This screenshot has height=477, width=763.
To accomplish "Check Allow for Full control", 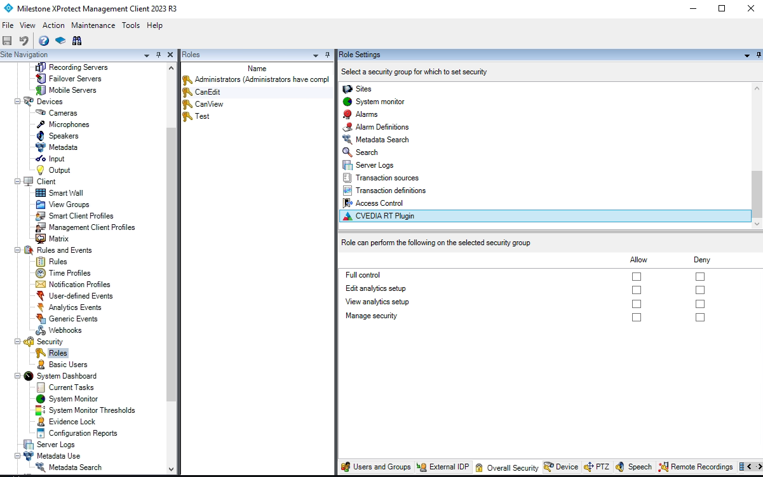I will pyautogui.click(x=637, y=276).
